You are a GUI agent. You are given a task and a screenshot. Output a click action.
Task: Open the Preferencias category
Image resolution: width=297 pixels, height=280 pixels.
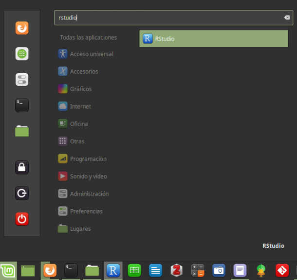click(x=80, y=211)
